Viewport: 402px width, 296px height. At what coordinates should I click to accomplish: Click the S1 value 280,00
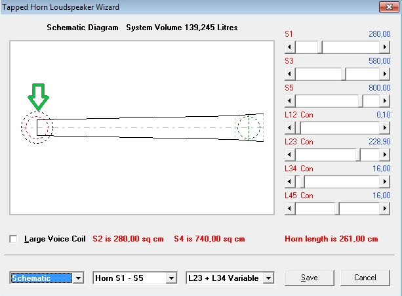(x=380, y=34)
